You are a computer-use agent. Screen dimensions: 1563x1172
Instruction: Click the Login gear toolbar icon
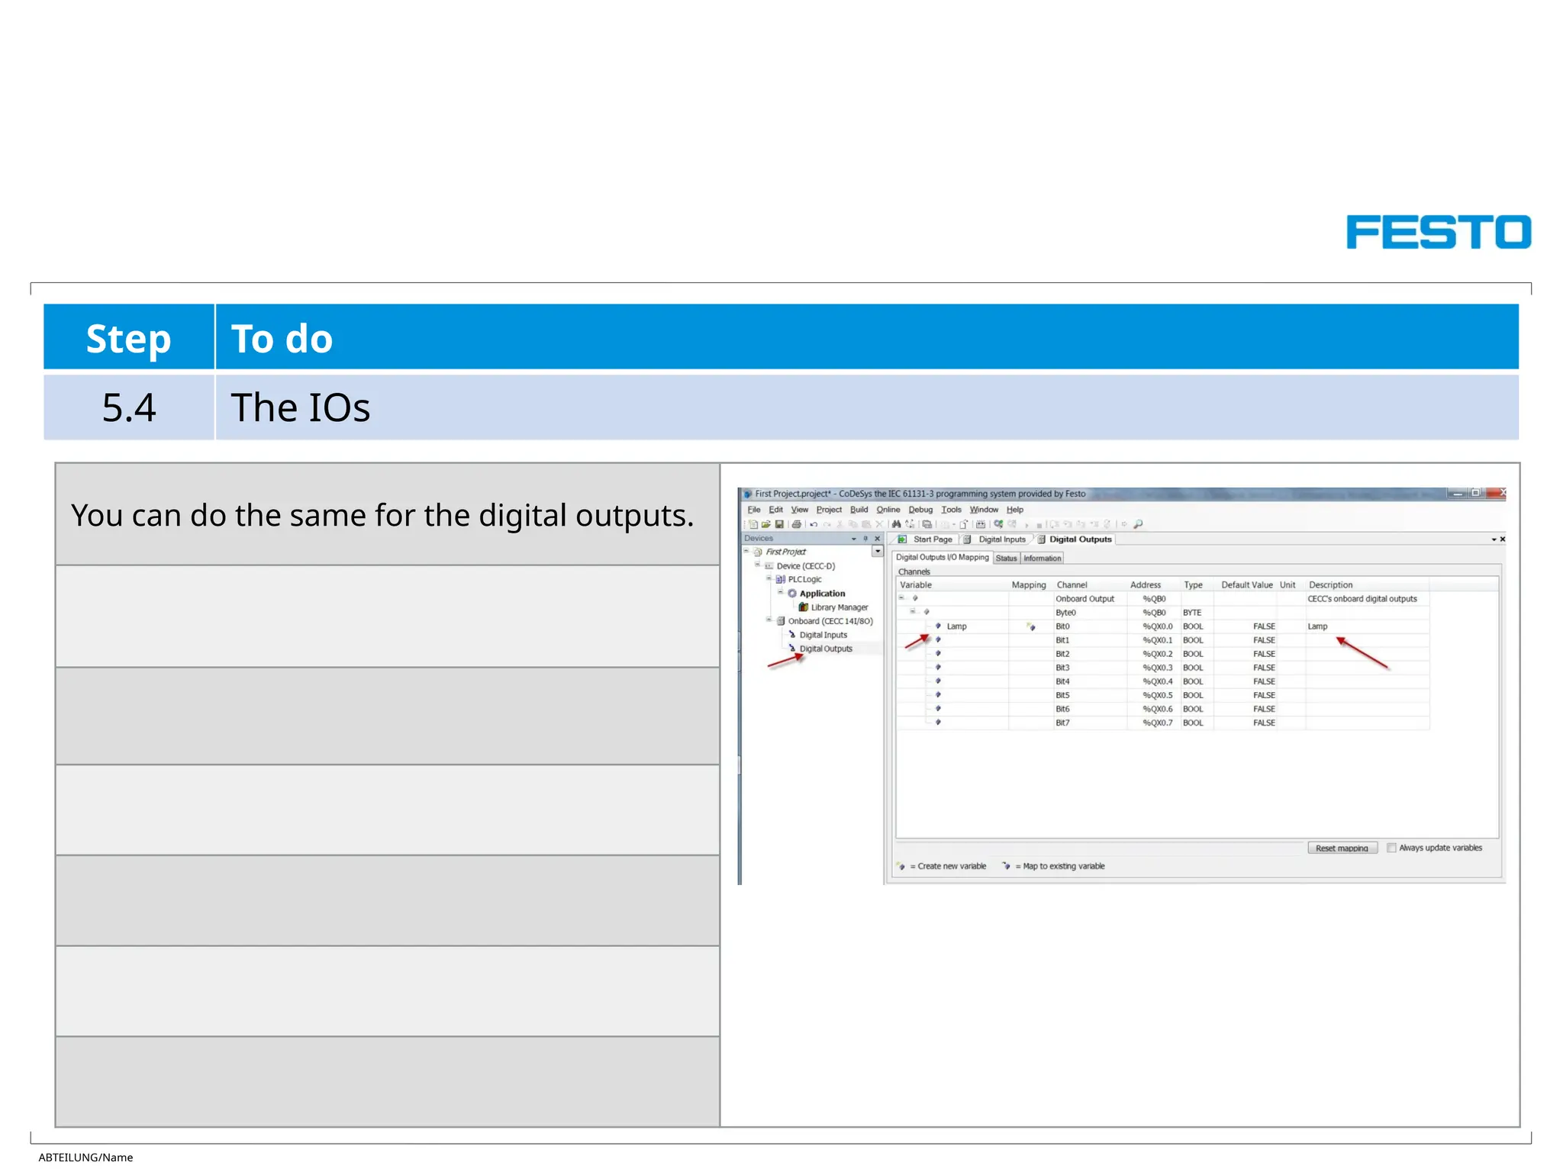click(x=998, y=524)
